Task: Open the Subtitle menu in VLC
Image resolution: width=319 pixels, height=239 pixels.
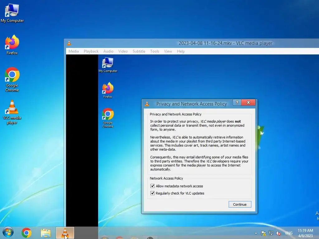Action: 139,51
